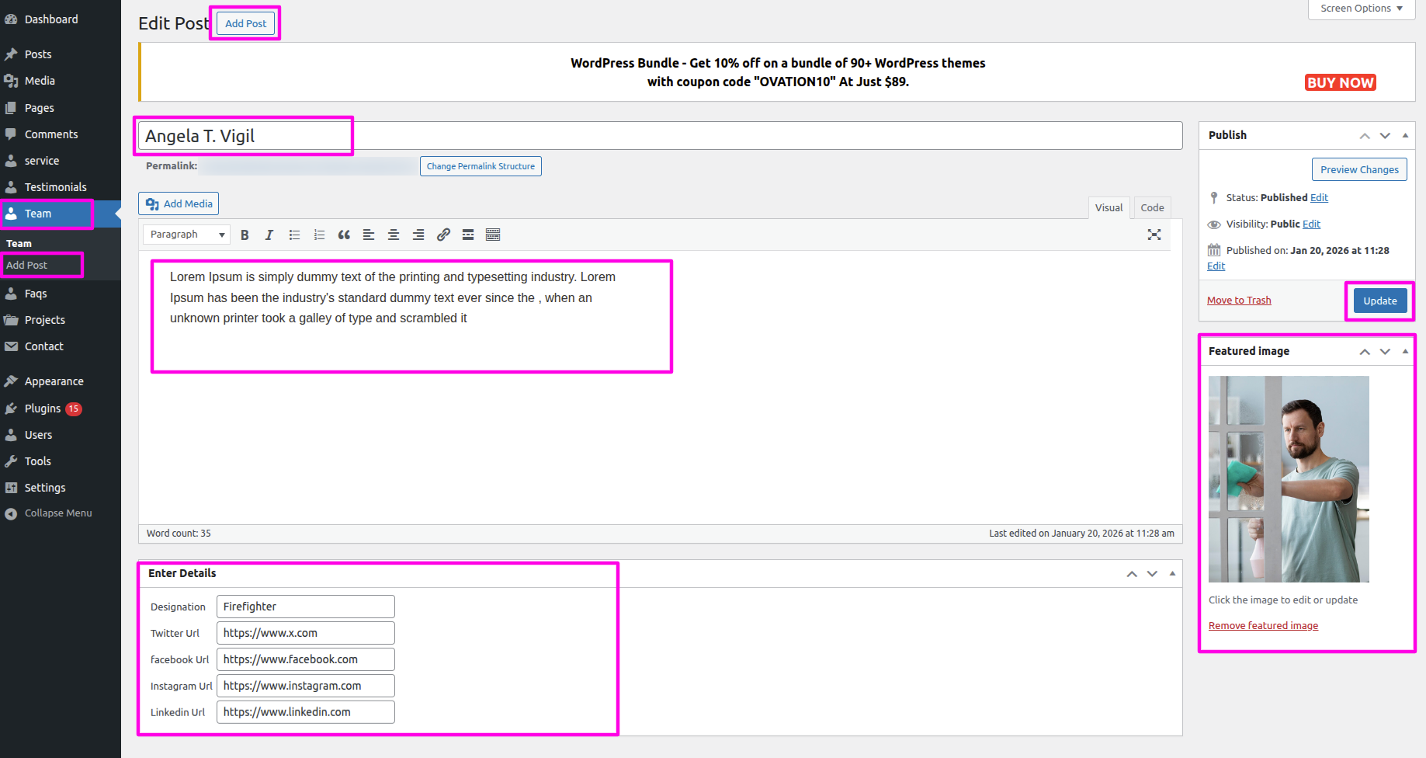Image resolution: width=1426 pixels, height=758 pixels.
Task: Insert a numbered list
Action: 319,235
